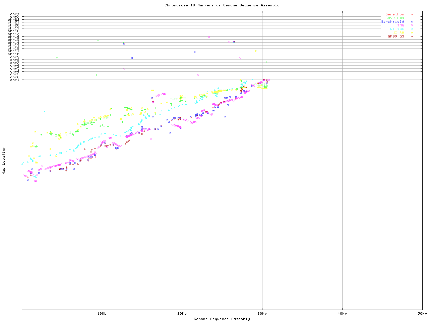Click the 20Mb x-axis tick label
The image size is (429, 321).
(182, 314)
